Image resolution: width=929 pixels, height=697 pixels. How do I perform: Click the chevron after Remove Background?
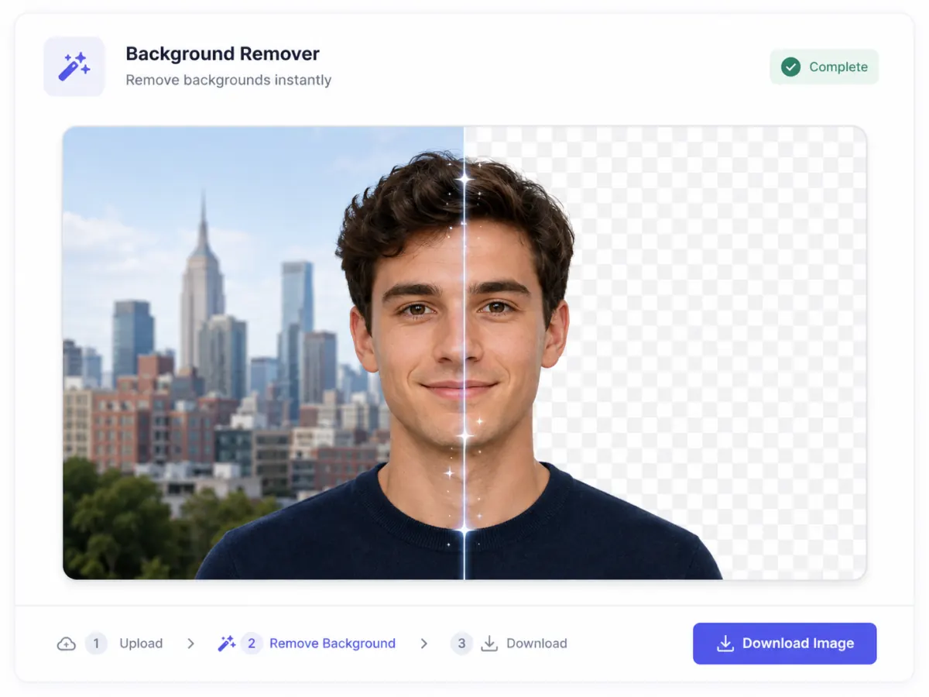(x=423, y=644)
